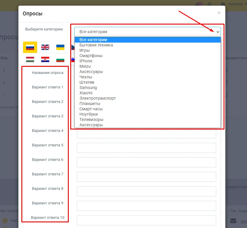Click the search magnifier icon
Image resolution: width=247 pixels, height=228 pixels.
point(210,4)
